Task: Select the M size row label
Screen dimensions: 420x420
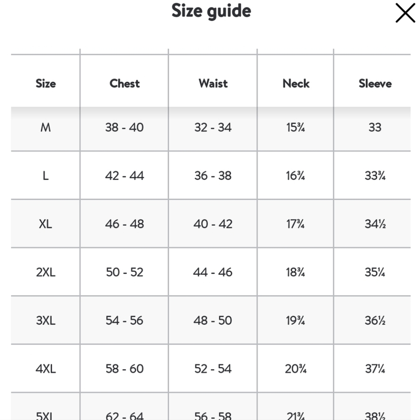Action: pos(45,127)
